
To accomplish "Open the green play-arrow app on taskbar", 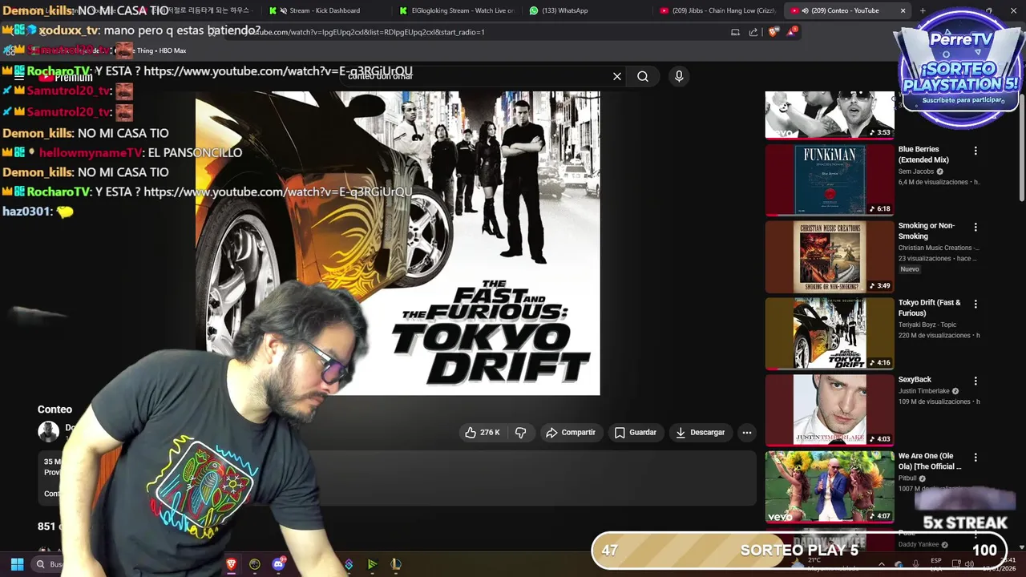I will point(372,564).
